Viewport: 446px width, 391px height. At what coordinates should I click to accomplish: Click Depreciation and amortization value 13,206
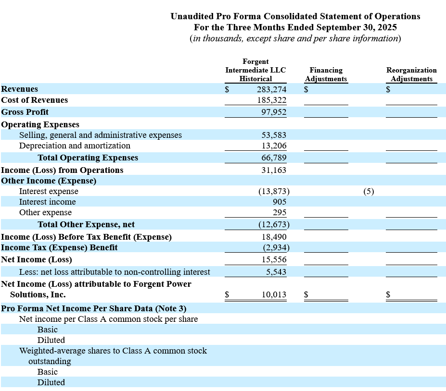[274, 146]
